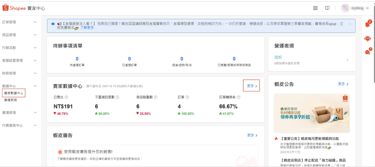The height and width of the screenshot is (167, 375).
Task: Click help icon beside 商品點擊數
Action: pos(155,97)
